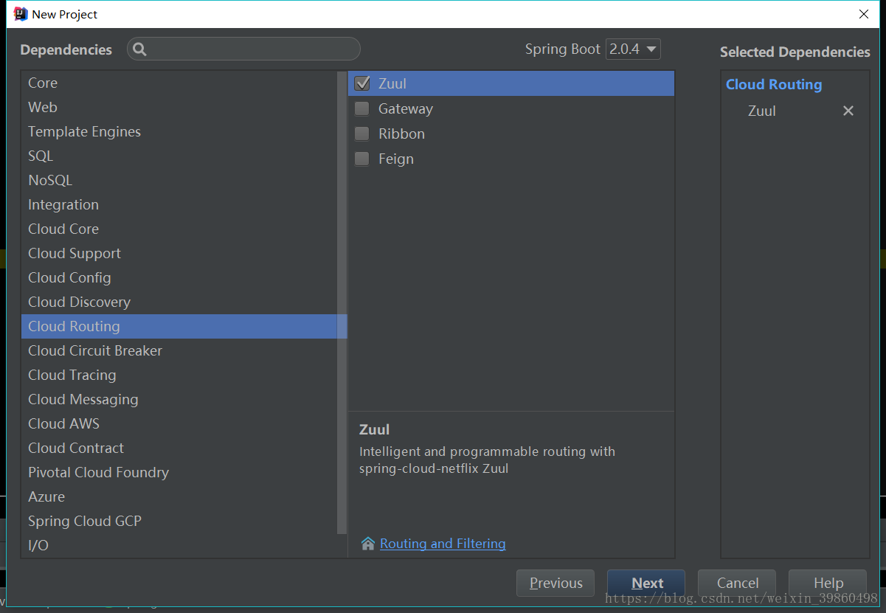Select Cloud Config in the list

(x=179, y=277)
